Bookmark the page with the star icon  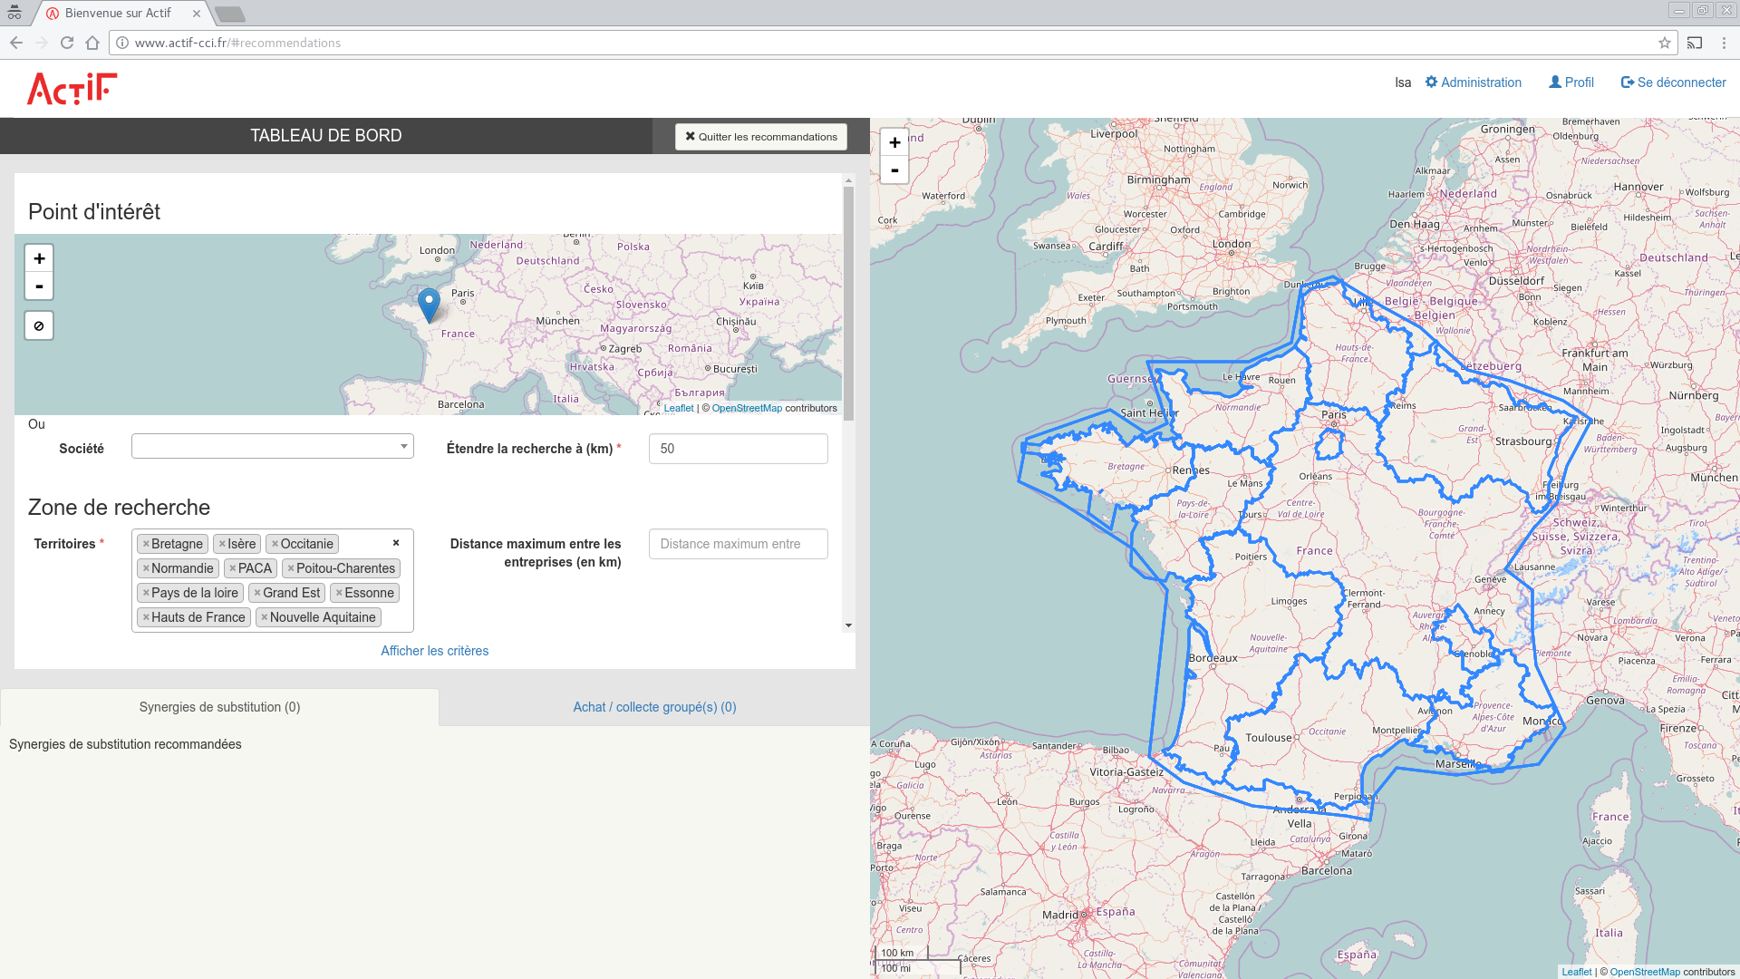tap(1665, 43)
